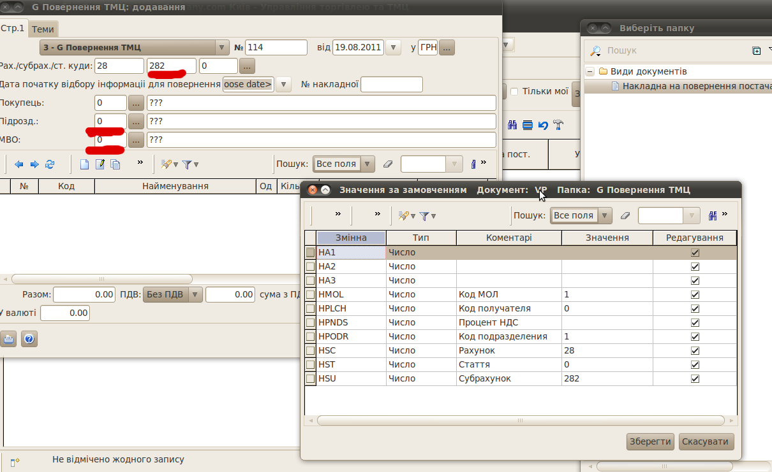Click the binoculars icon in the background window
This screenshot has height=472, width=772.
512,125
